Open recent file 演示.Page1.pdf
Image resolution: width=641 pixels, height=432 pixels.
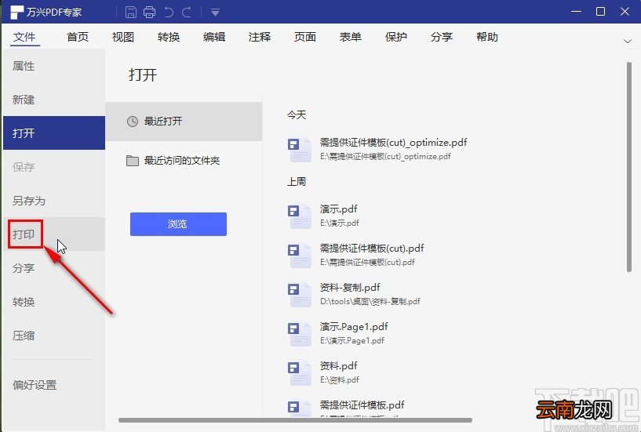coord(354,327)
